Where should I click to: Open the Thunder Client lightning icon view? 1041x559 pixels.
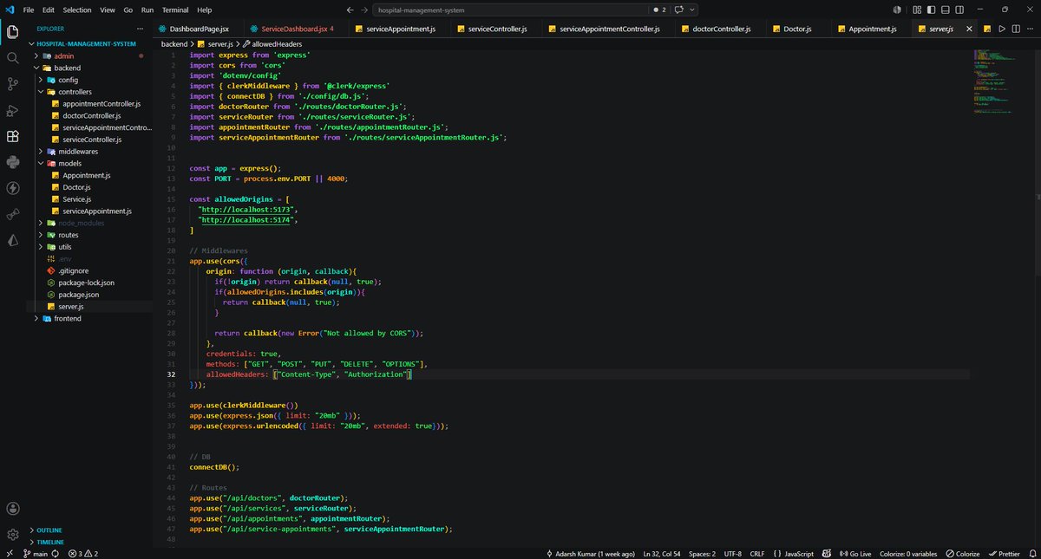pos(12,188)
